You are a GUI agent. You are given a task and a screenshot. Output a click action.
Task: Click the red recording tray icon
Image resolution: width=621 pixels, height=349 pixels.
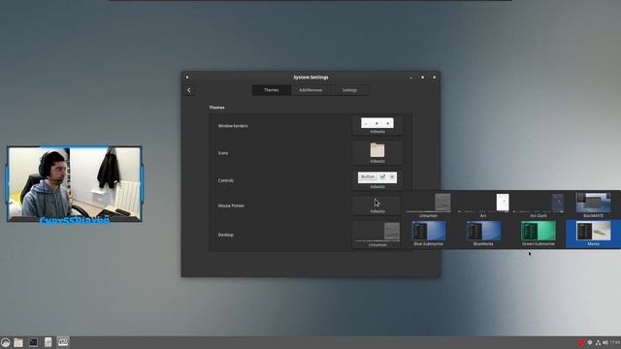[x=581, y=342]
